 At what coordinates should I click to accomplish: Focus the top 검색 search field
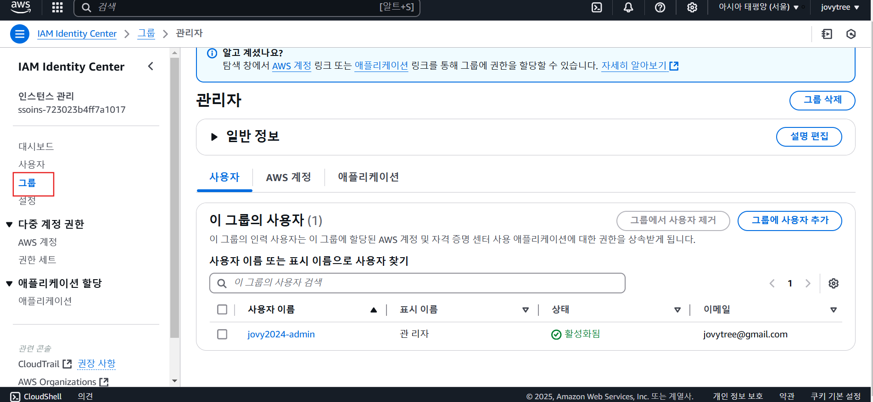click(x=247, y=7)
